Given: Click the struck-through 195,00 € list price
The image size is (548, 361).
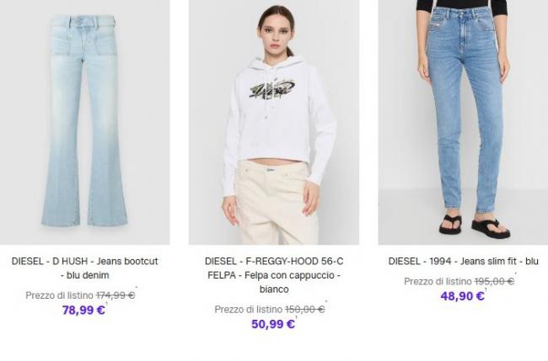Looking at the screenshot, I should [x=494, y=281].
